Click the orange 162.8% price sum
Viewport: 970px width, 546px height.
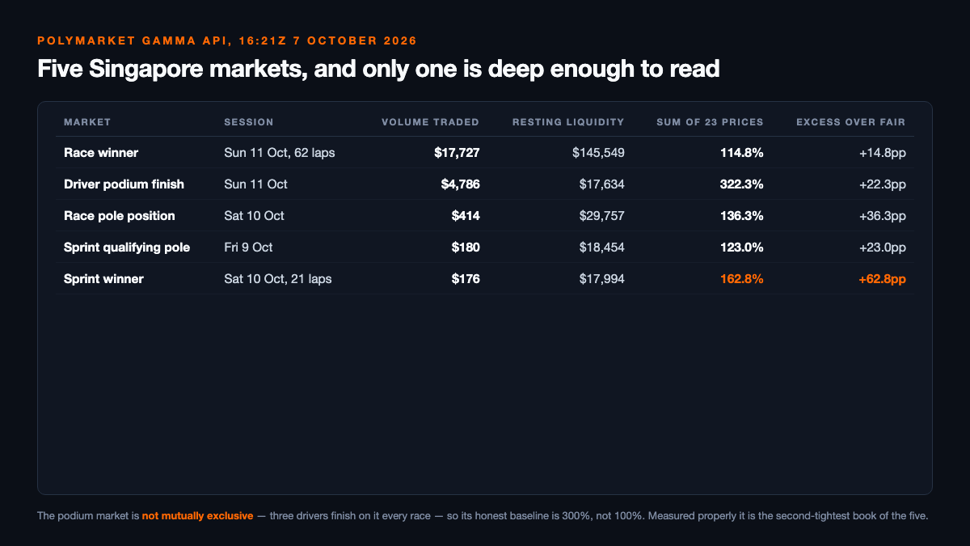click(742, 279)
